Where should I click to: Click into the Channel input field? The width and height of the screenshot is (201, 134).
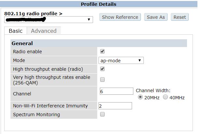pos(116,91)
